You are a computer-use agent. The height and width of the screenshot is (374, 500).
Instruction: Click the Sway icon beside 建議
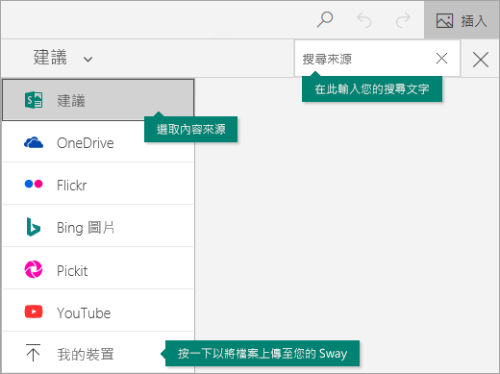(x=34, y=100)
